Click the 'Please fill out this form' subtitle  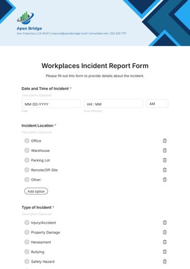coord(95,76)
